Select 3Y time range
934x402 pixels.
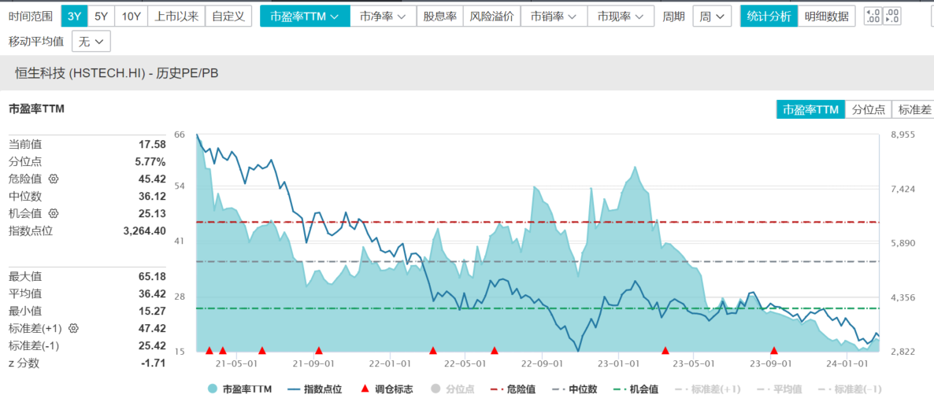coord(75,16)
